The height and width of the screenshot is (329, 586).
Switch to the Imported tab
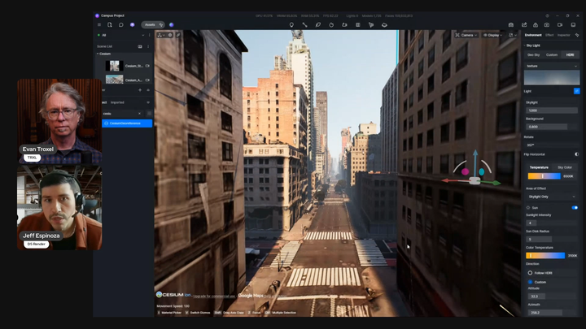(117, 102)
